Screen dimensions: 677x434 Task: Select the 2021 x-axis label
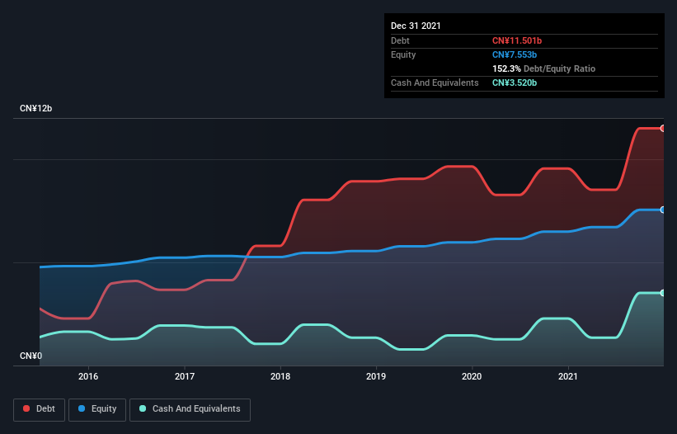(x=568, y=376)
